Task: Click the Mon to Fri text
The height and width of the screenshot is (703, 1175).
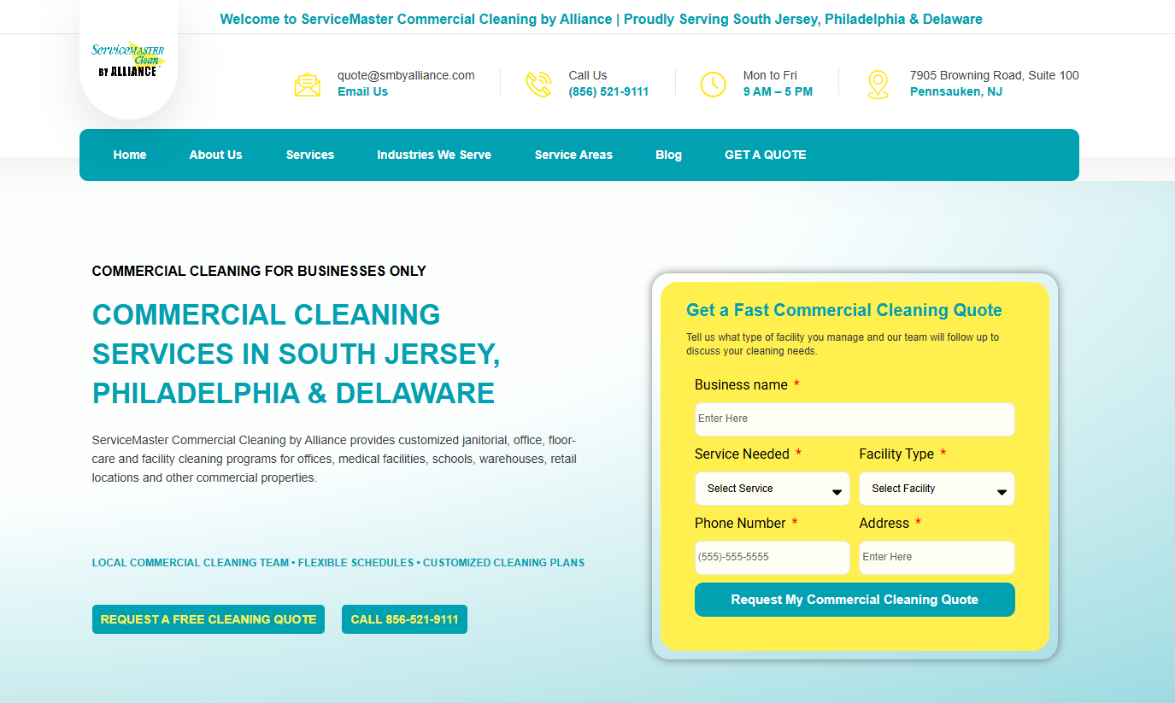Action: point(770,75)
